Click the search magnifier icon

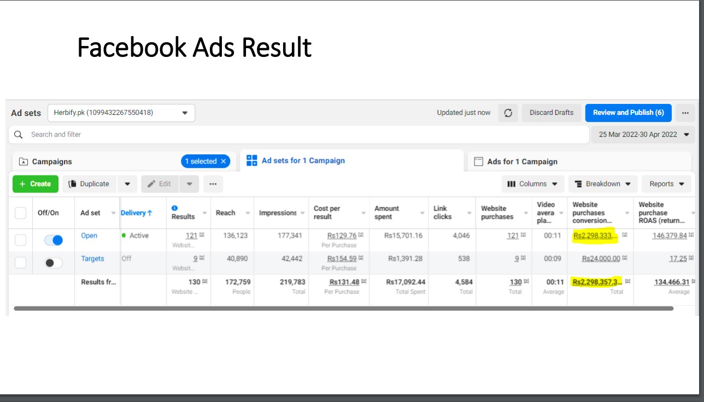coord(19,135)
